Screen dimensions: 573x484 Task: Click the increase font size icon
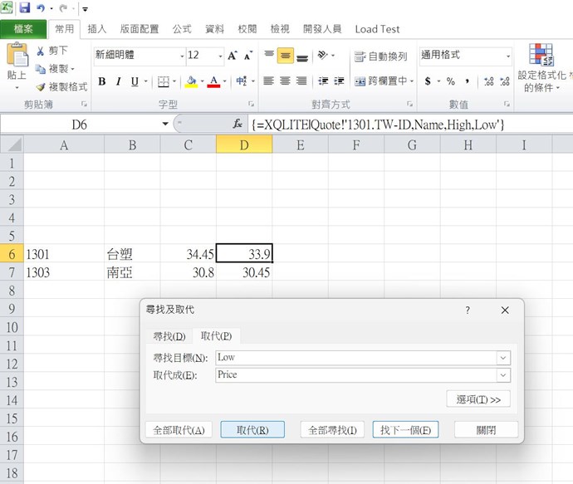click(233, 56)
